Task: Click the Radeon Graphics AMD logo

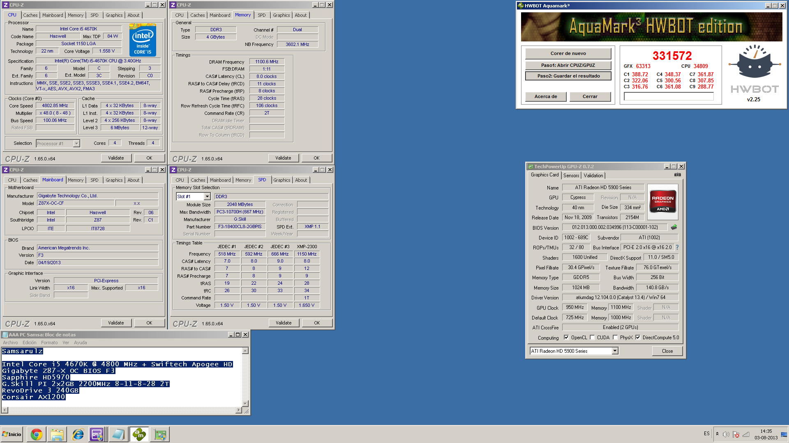Action: click(x=663, y=201)
